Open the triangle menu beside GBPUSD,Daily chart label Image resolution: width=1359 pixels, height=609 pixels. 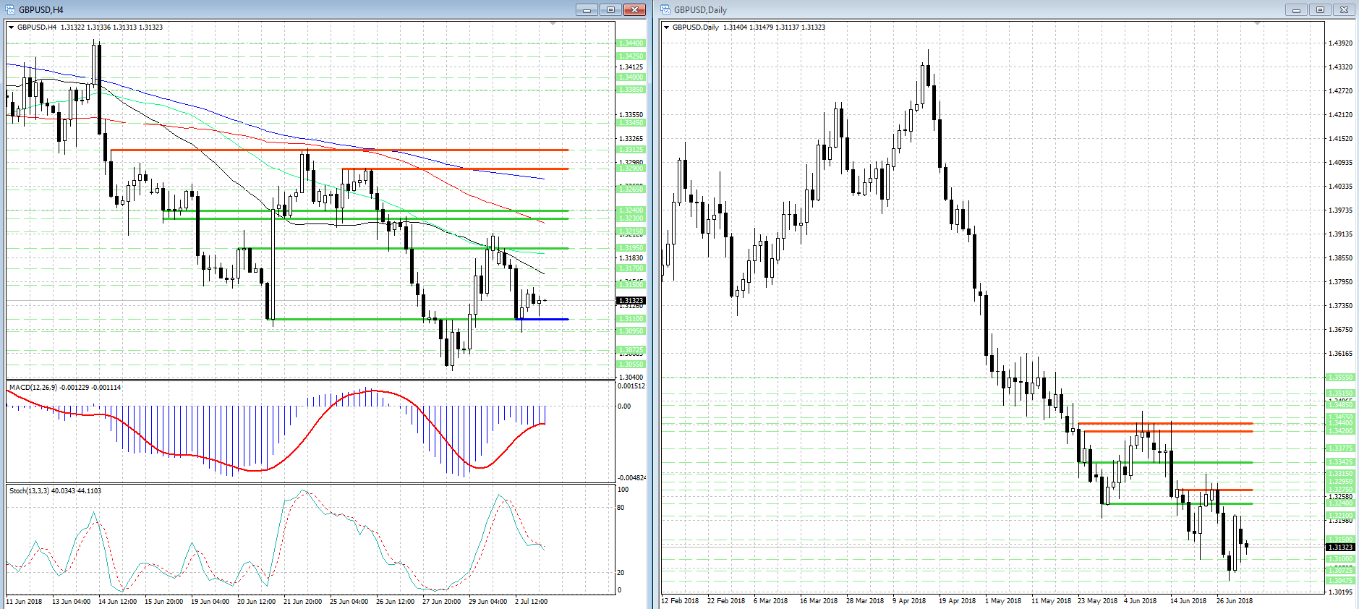(667, 27)
